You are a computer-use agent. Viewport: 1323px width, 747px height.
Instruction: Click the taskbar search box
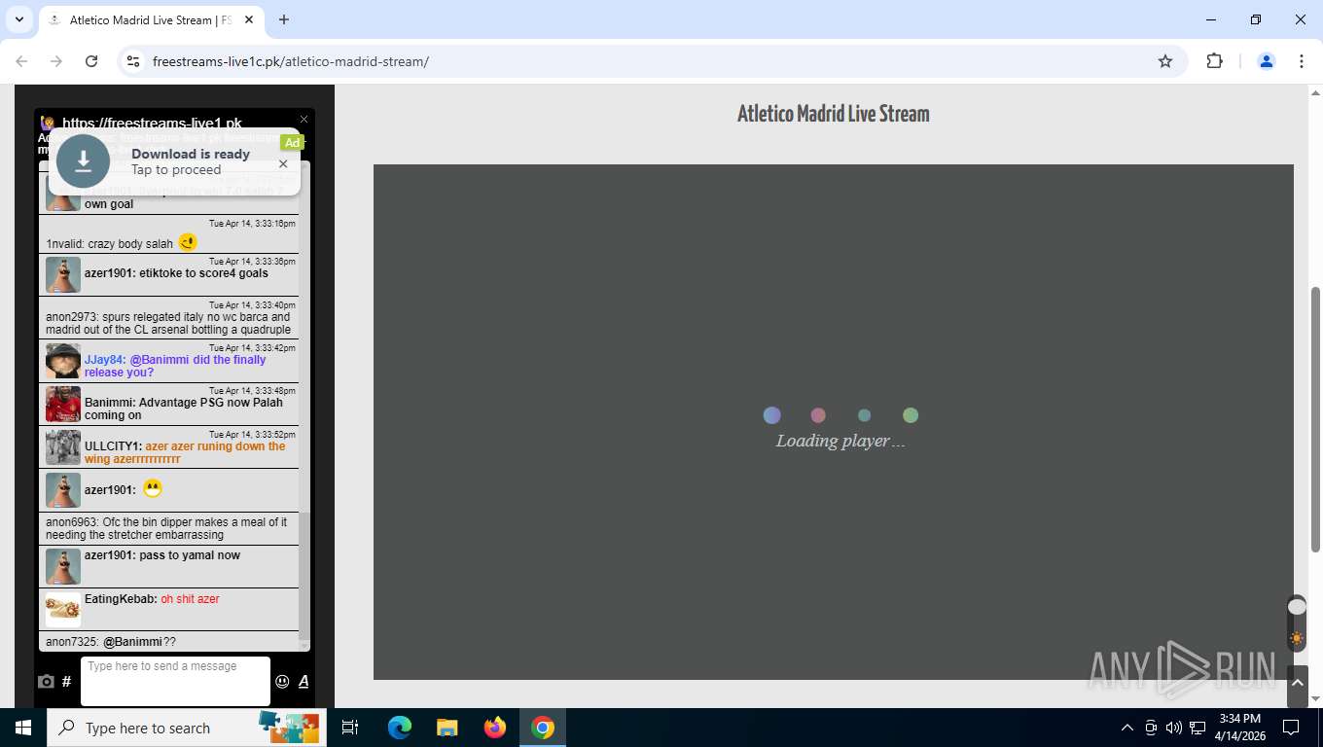(x=187, y=728)
